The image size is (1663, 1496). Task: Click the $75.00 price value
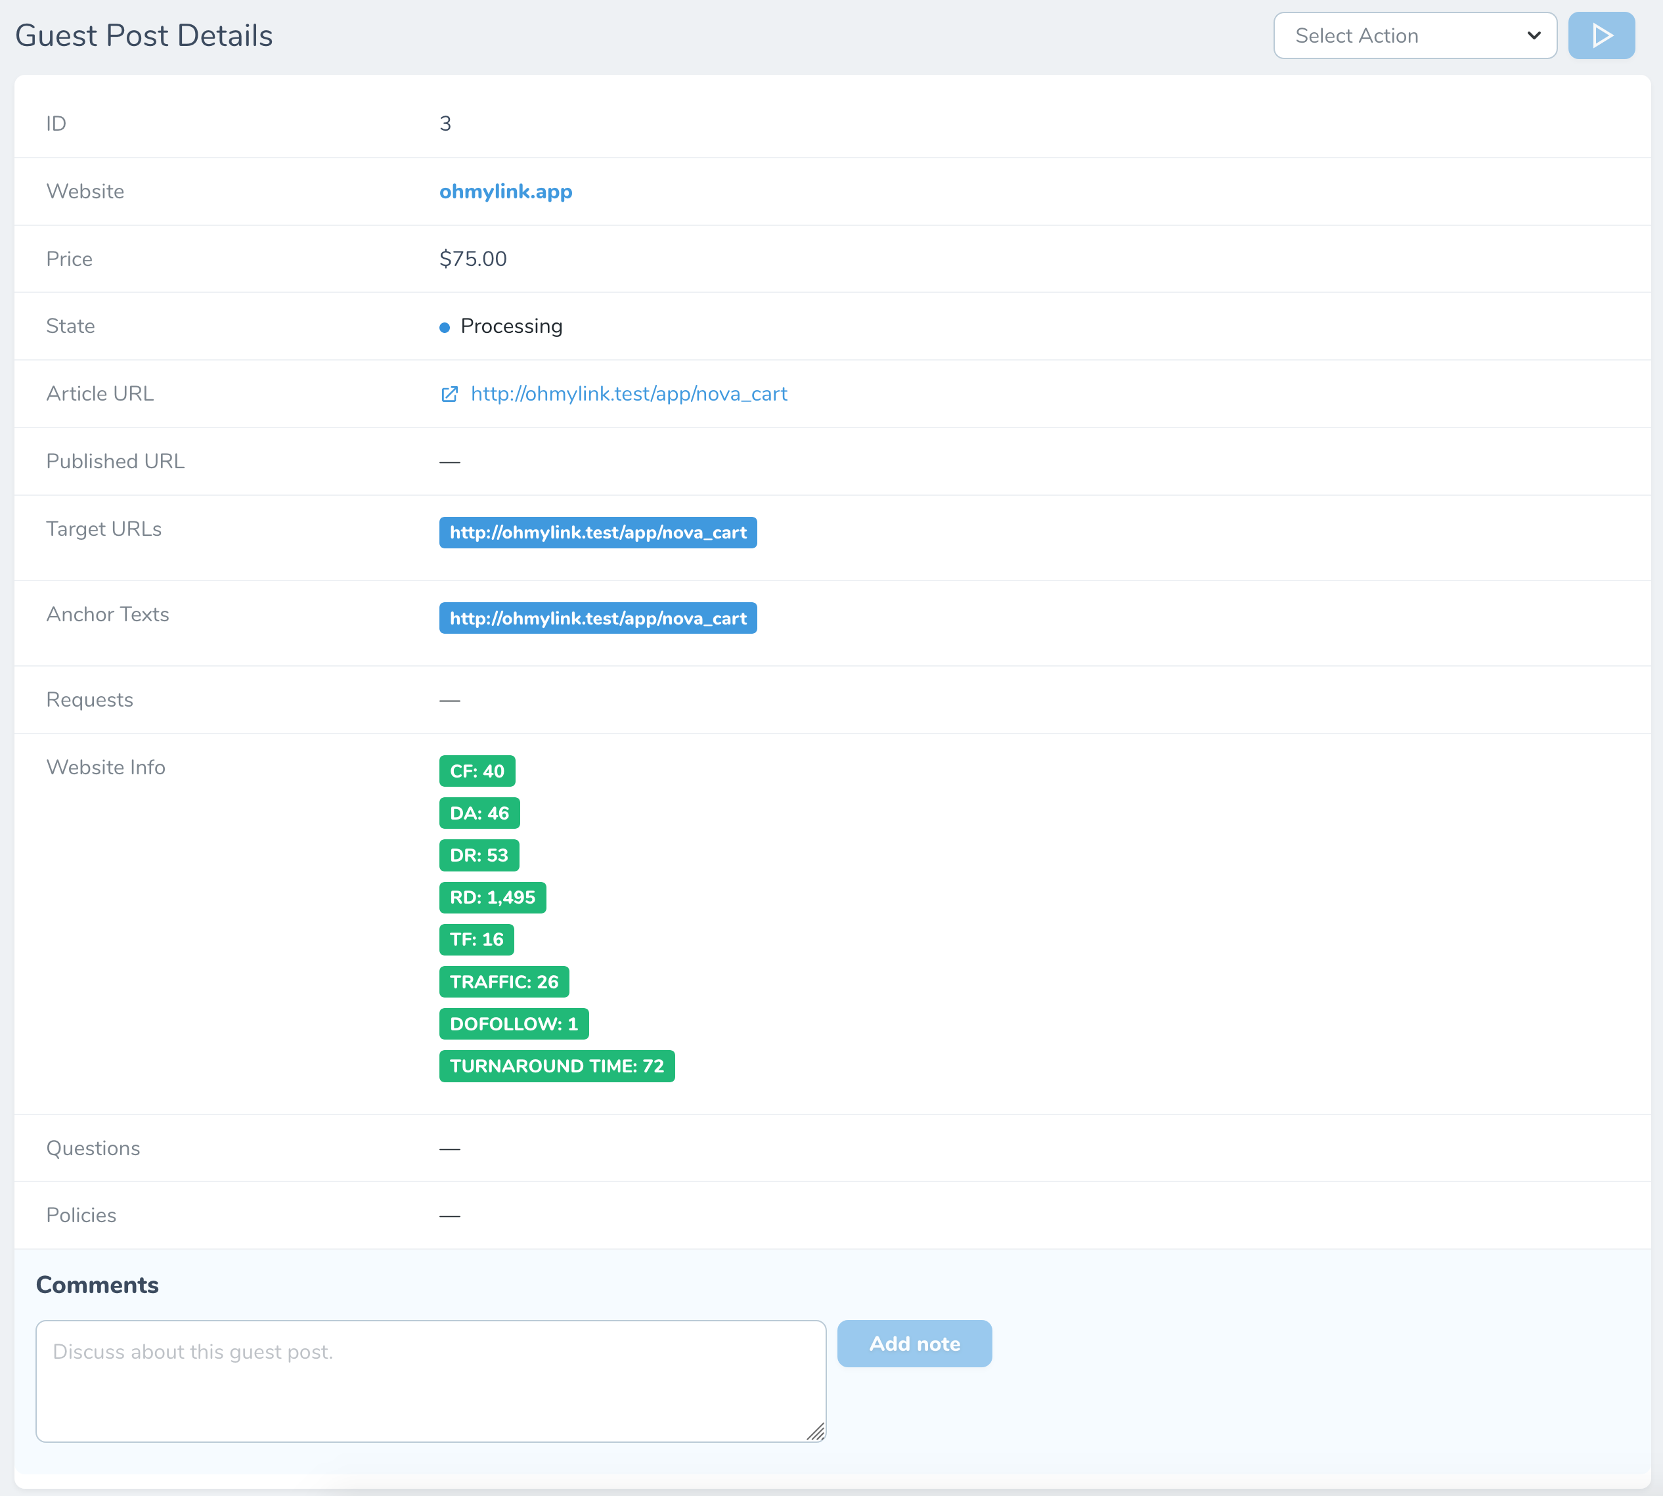473,259
